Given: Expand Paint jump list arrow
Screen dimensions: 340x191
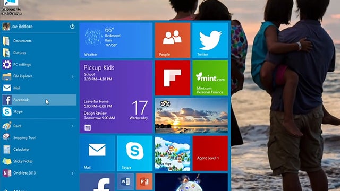Looking at the screenshot, I should point(72,126).
